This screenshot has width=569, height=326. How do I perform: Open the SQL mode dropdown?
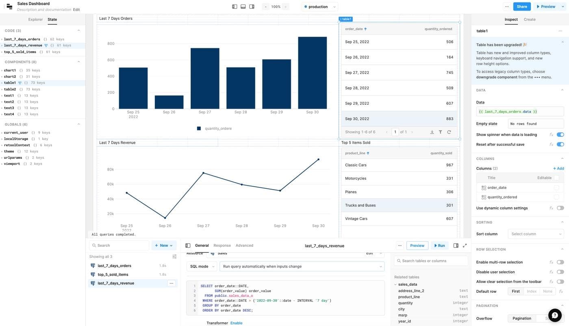(x=202, y=266)
